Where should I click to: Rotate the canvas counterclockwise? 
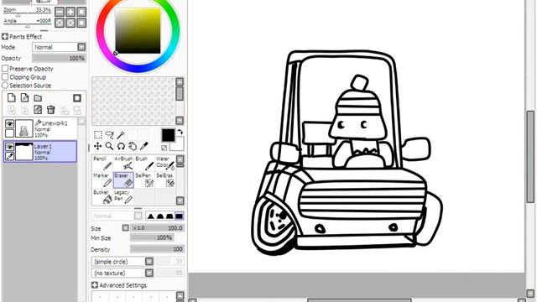[x=60, y=23]
